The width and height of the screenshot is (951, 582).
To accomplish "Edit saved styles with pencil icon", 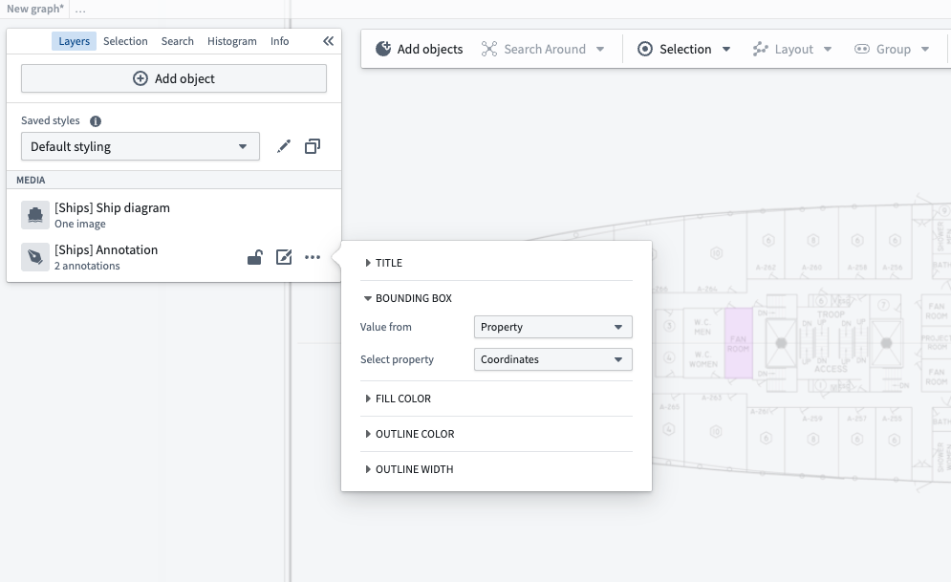I will tap(284, 146).
